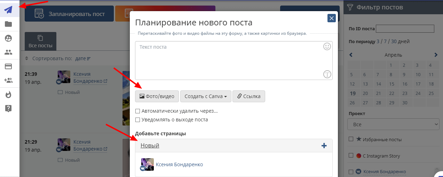This screenshot has height=177, width=443.
Task: Select April 15 in calendar
Action: click(391, 84)
